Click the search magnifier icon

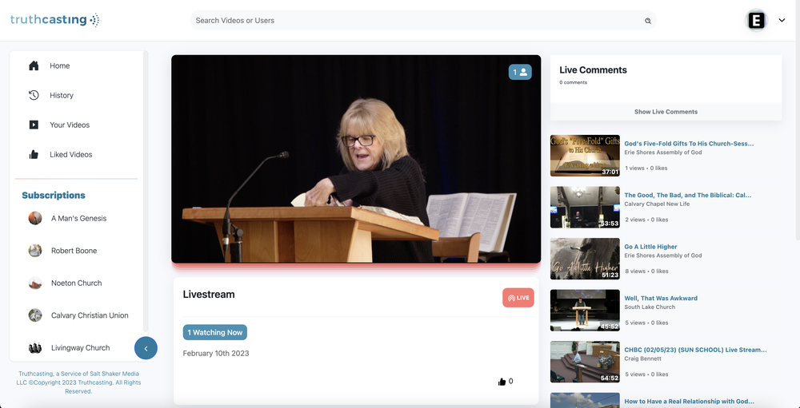coord(647,21)
